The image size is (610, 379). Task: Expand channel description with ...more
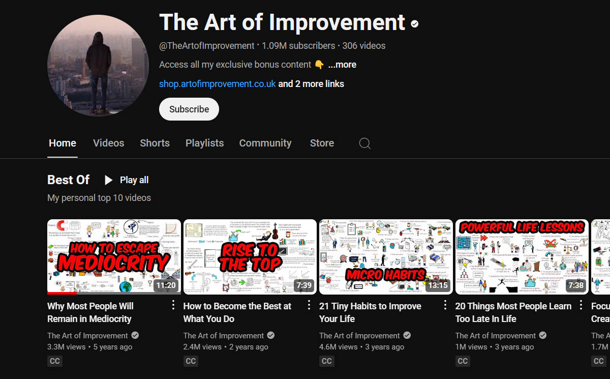[342, 65]
